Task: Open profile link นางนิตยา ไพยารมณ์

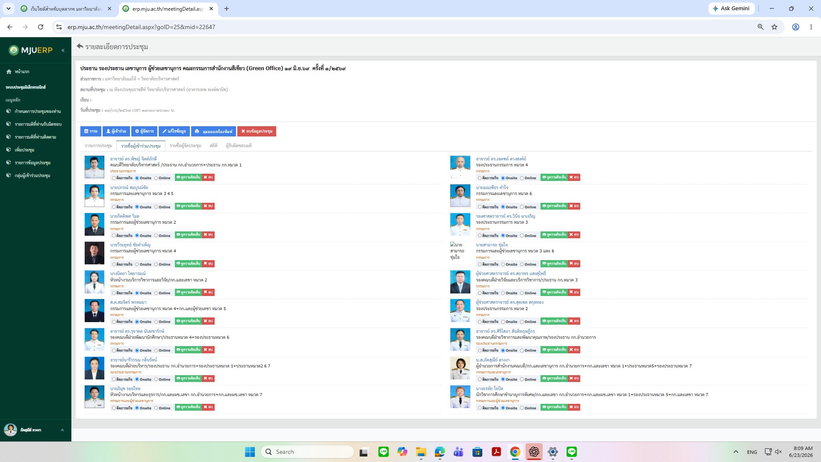Action: pos(128,274)
